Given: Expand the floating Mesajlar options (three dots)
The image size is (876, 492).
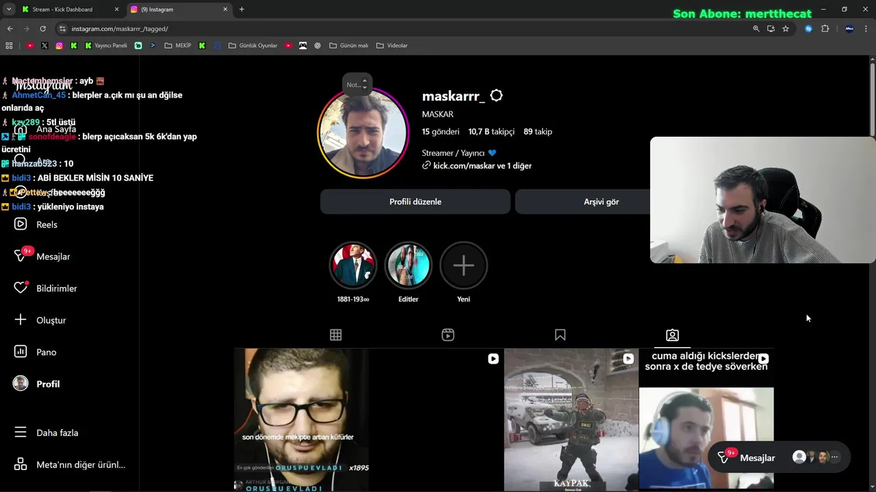Looking at the screenshot, I should click(834, 457).
